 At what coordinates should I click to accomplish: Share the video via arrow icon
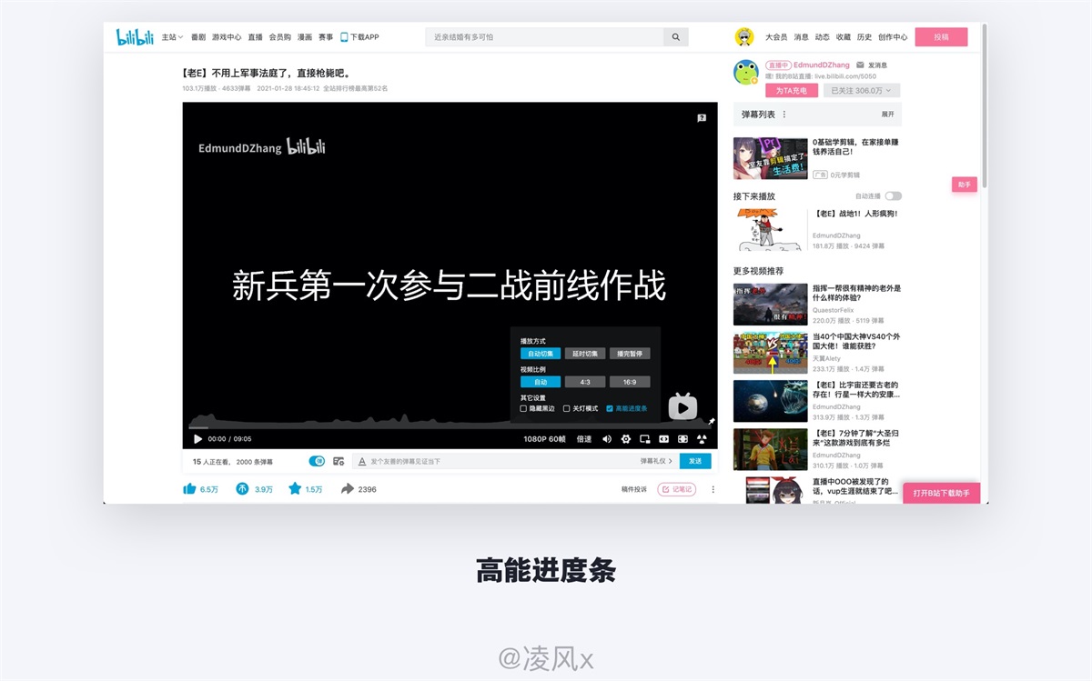coord(347,489)
